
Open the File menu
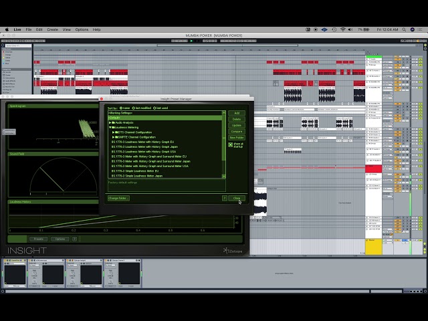click(29, 29)
